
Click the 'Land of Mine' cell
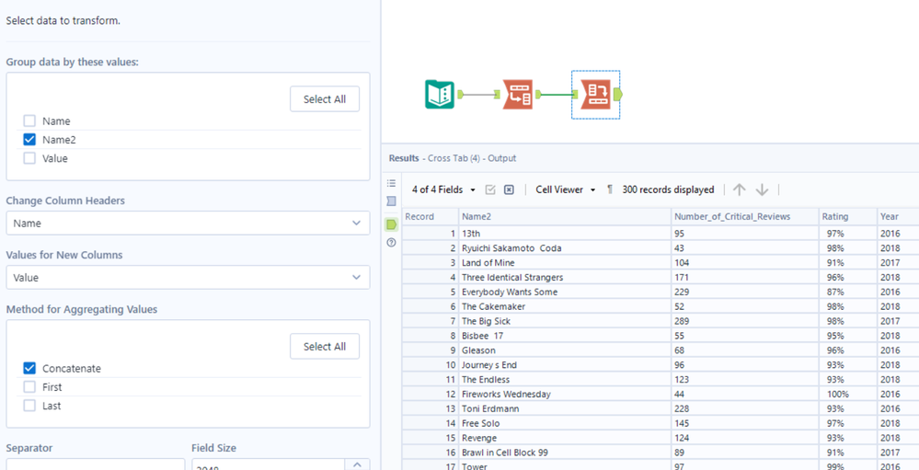pyautogui.click(x=565, y=262)
